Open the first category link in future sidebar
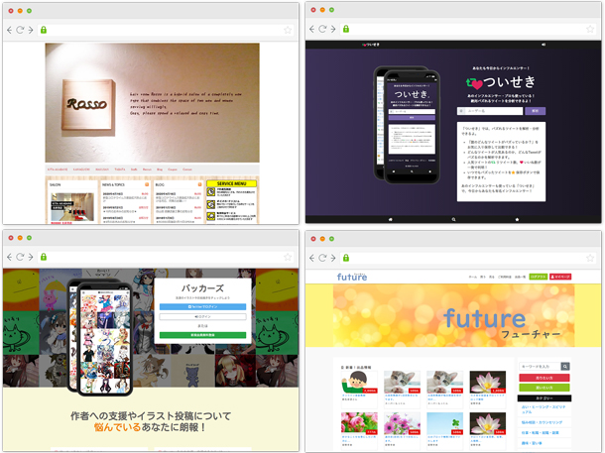Screen dimensions: 605x453 544,409
